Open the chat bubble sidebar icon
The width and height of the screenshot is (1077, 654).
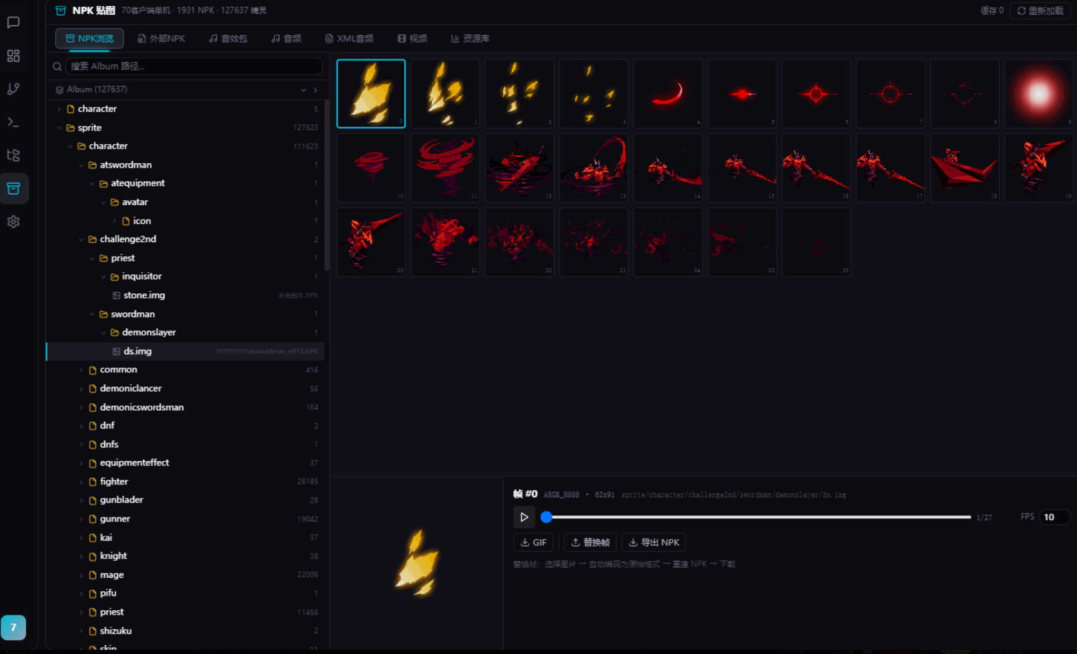click(x=14, y=23)
